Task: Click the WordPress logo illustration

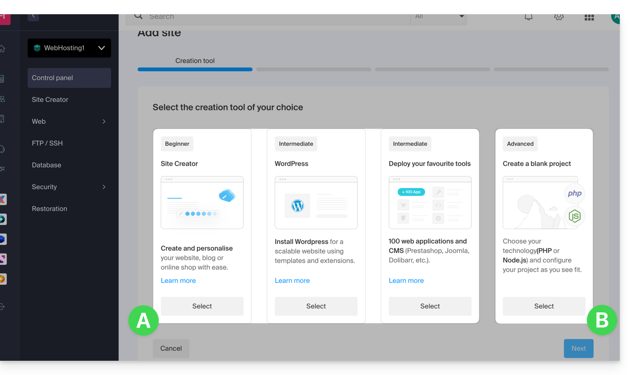Action: 297,206
